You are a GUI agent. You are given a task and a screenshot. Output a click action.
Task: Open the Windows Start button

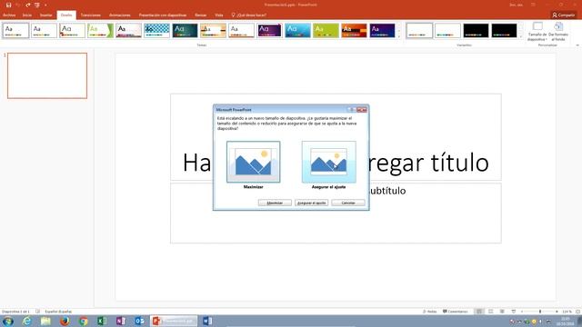(8, 321)
